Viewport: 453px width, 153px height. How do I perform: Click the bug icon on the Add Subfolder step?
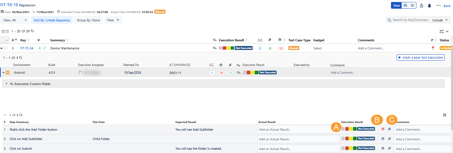[383, 139]
